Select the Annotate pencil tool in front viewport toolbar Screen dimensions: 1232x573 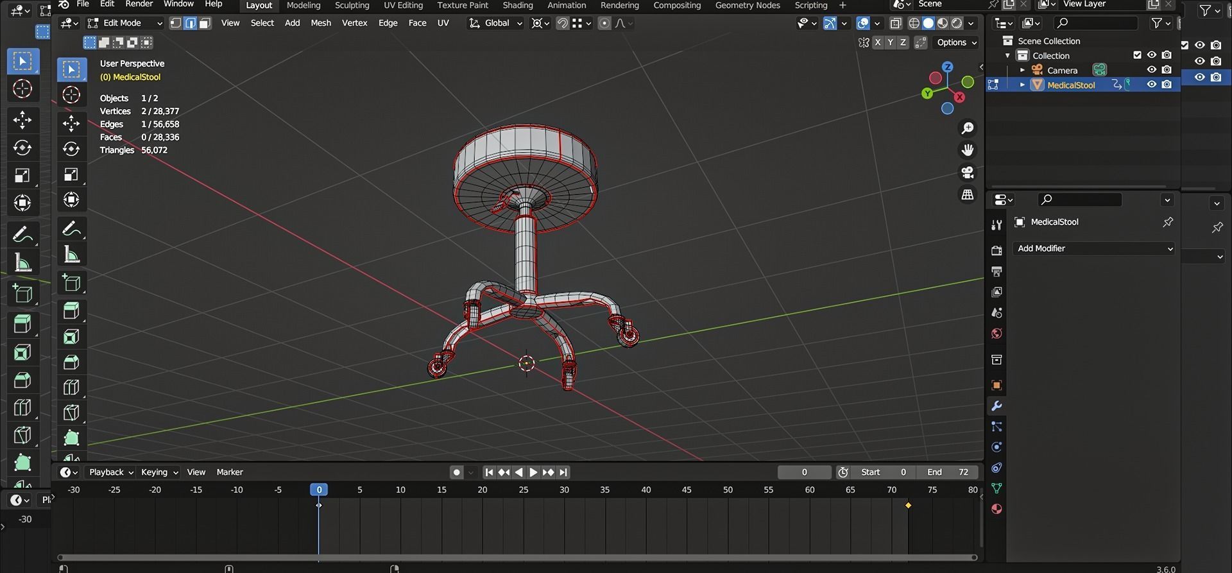pyautogui.click(x=71, y=228)
